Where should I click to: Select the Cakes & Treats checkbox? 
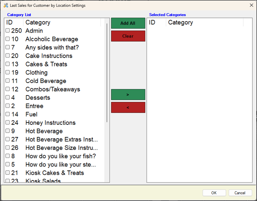click(x=8, y=64)
